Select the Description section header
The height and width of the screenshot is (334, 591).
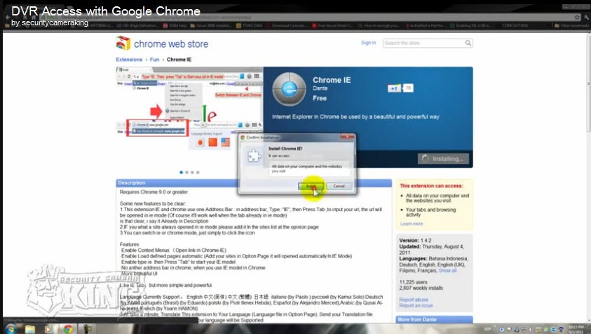pyautogui.click(x=254, y=183)
